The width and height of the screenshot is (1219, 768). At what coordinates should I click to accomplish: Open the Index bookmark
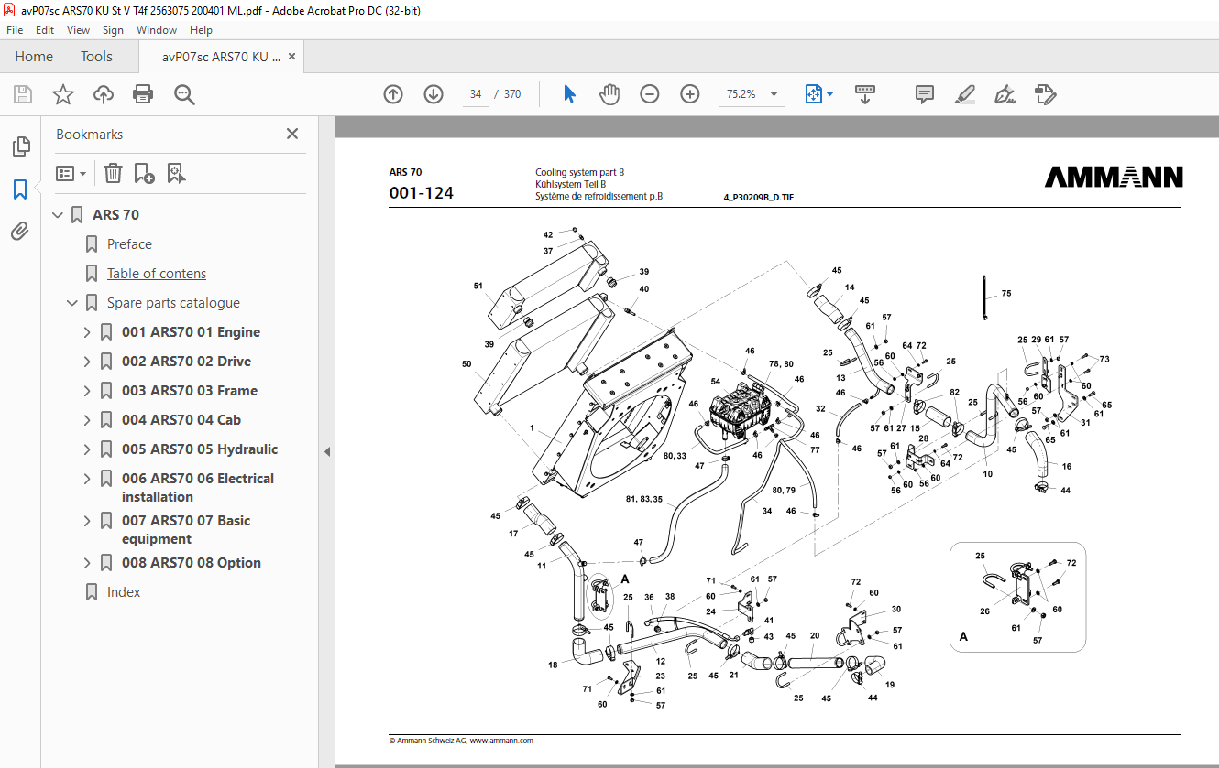coord(124,592)
